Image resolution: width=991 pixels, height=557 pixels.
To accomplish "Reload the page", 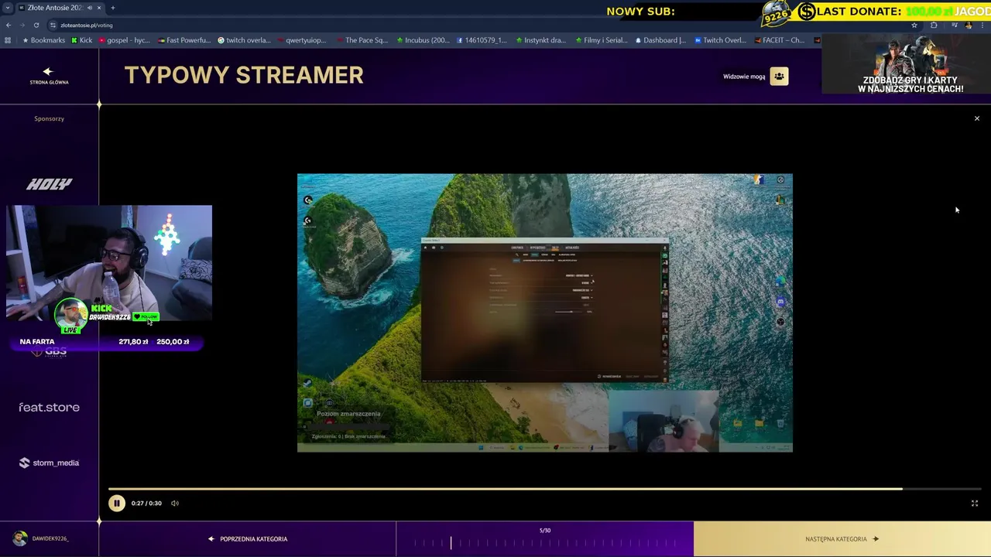I will tap(36, 25).
